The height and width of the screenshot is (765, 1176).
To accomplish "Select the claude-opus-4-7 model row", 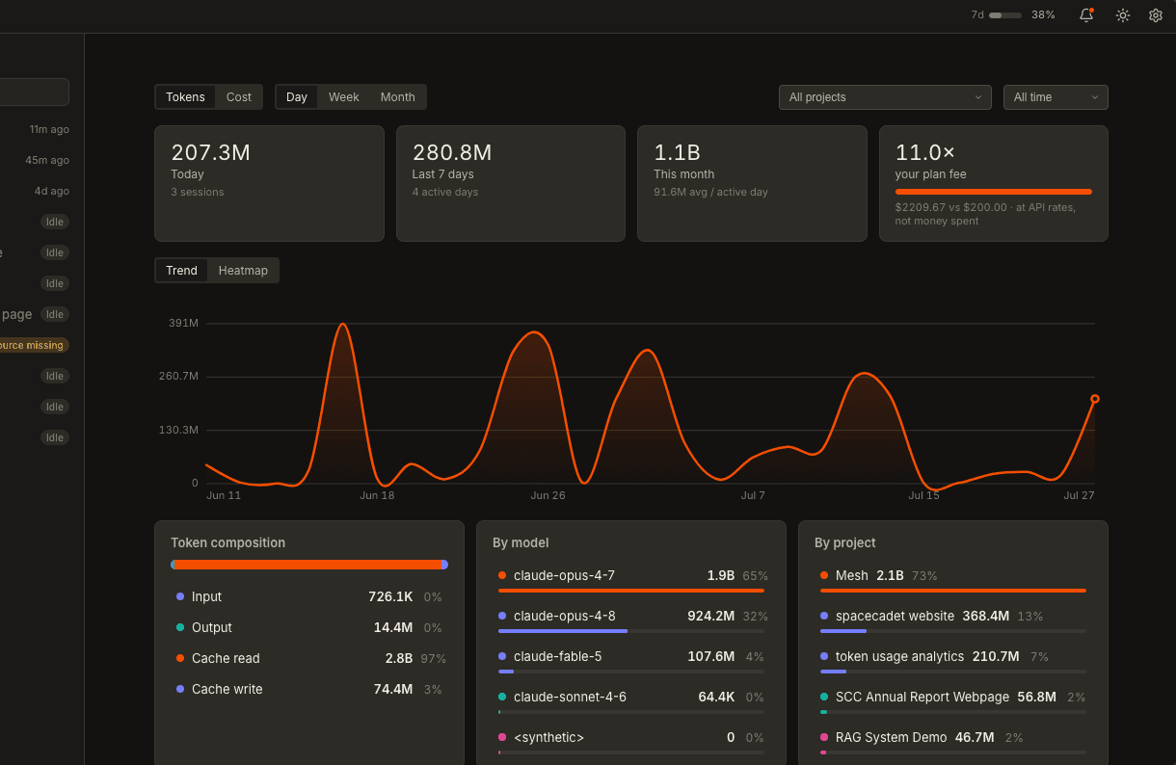I will pos(631,581).
